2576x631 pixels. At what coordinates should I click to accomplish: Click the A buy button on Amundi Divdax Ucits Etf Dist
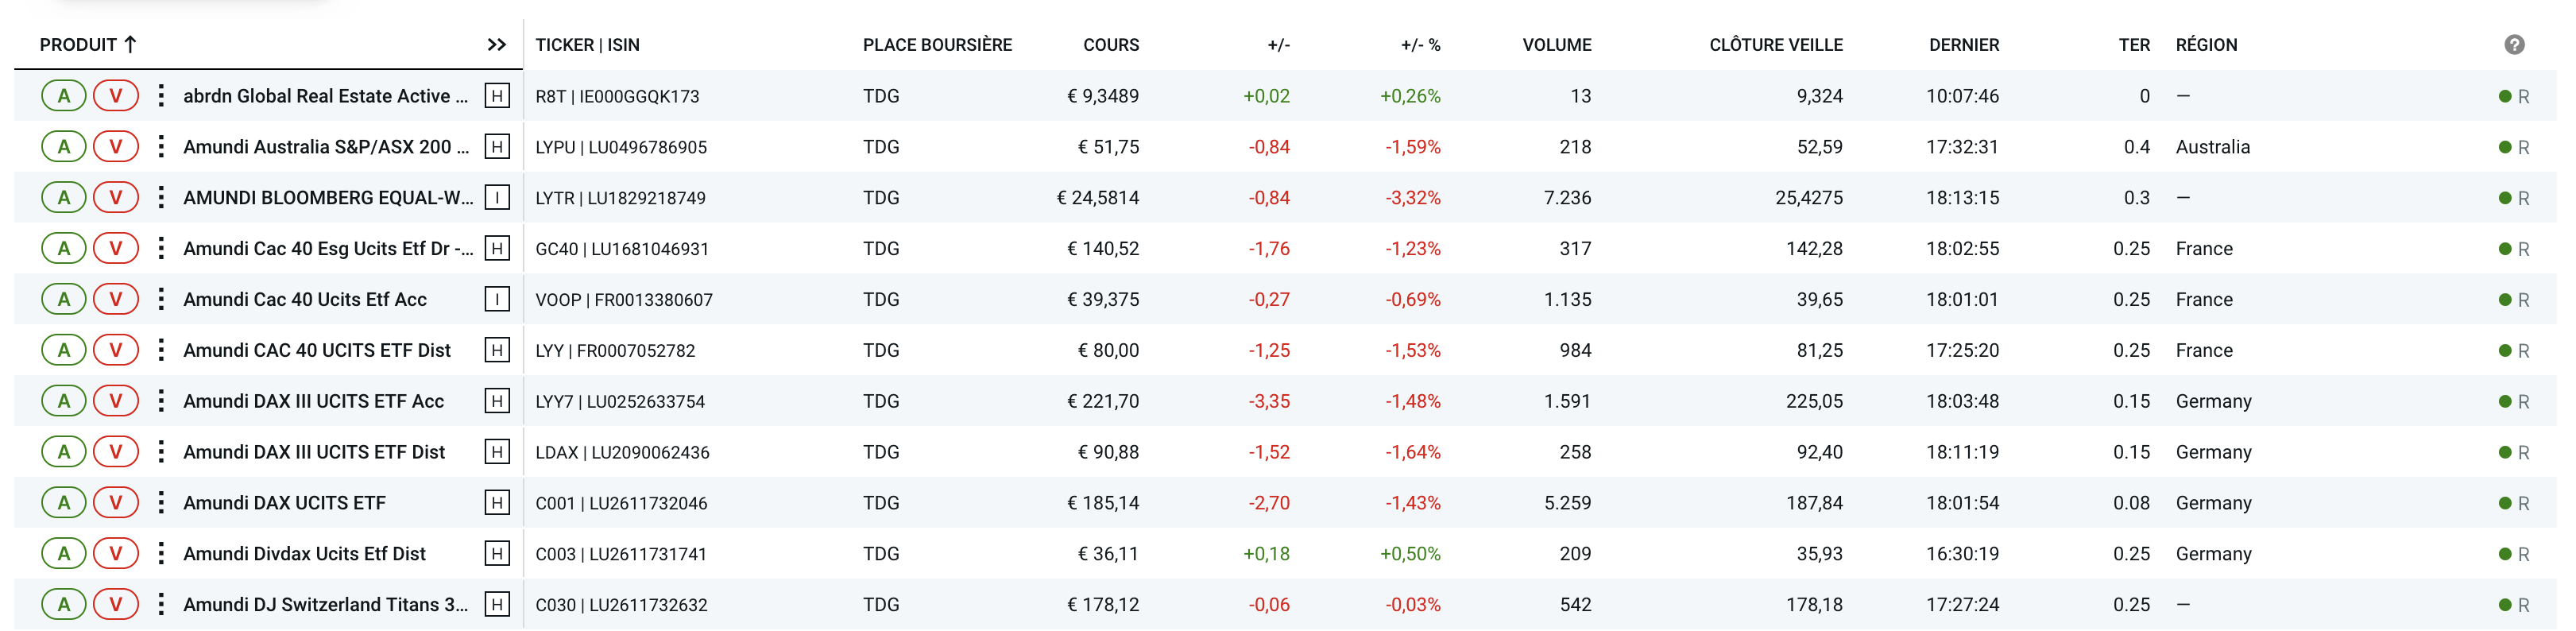(64, 553)
